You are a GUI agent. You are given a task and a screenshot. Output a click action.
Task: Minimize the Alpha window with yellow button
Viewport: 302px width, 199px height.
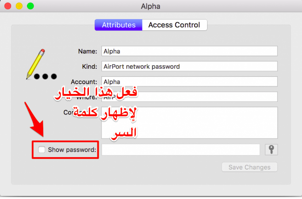19,7
